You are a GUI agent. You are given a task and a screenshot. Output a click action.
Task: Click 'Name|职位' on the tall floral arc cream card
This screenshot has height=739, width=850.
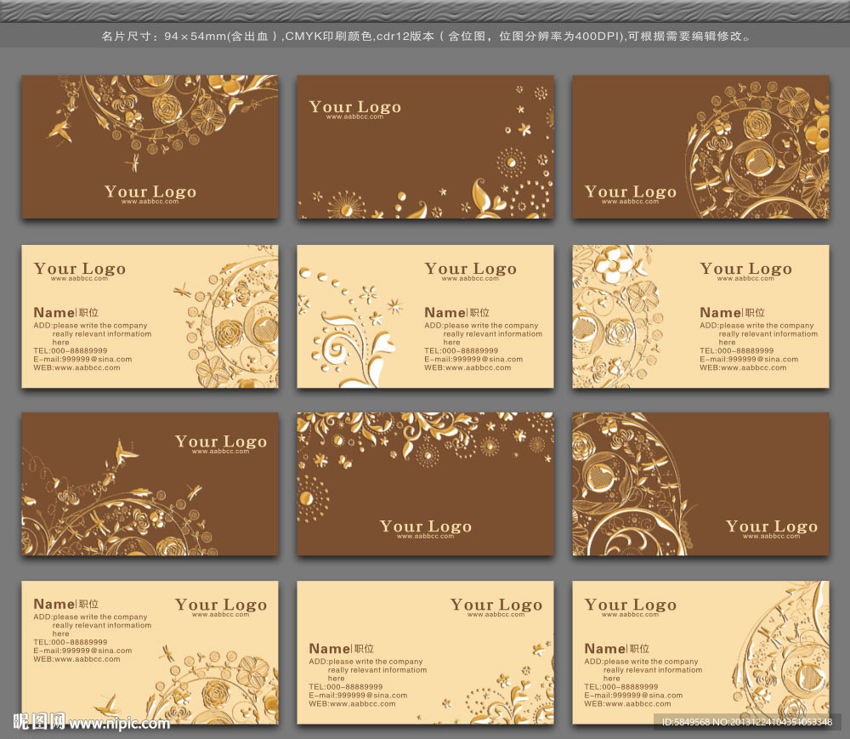[x=617, y=649]
